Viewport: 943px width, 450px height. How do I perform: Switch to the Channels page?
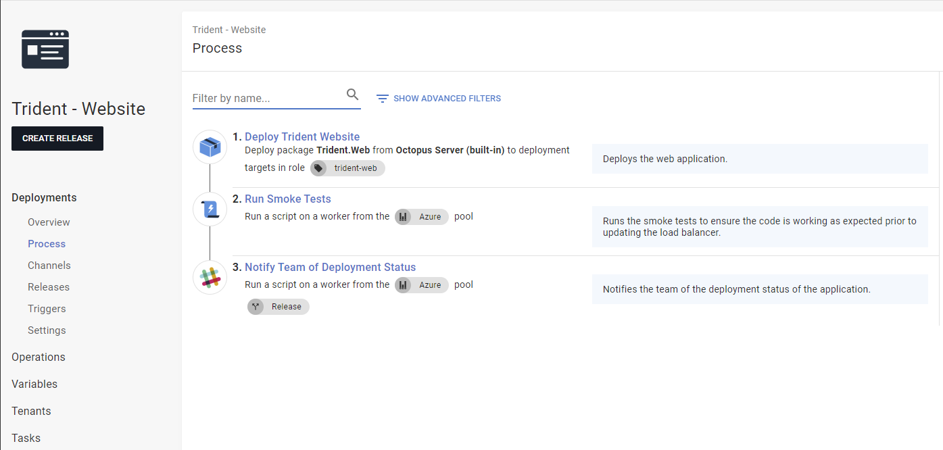pos(49,265)
